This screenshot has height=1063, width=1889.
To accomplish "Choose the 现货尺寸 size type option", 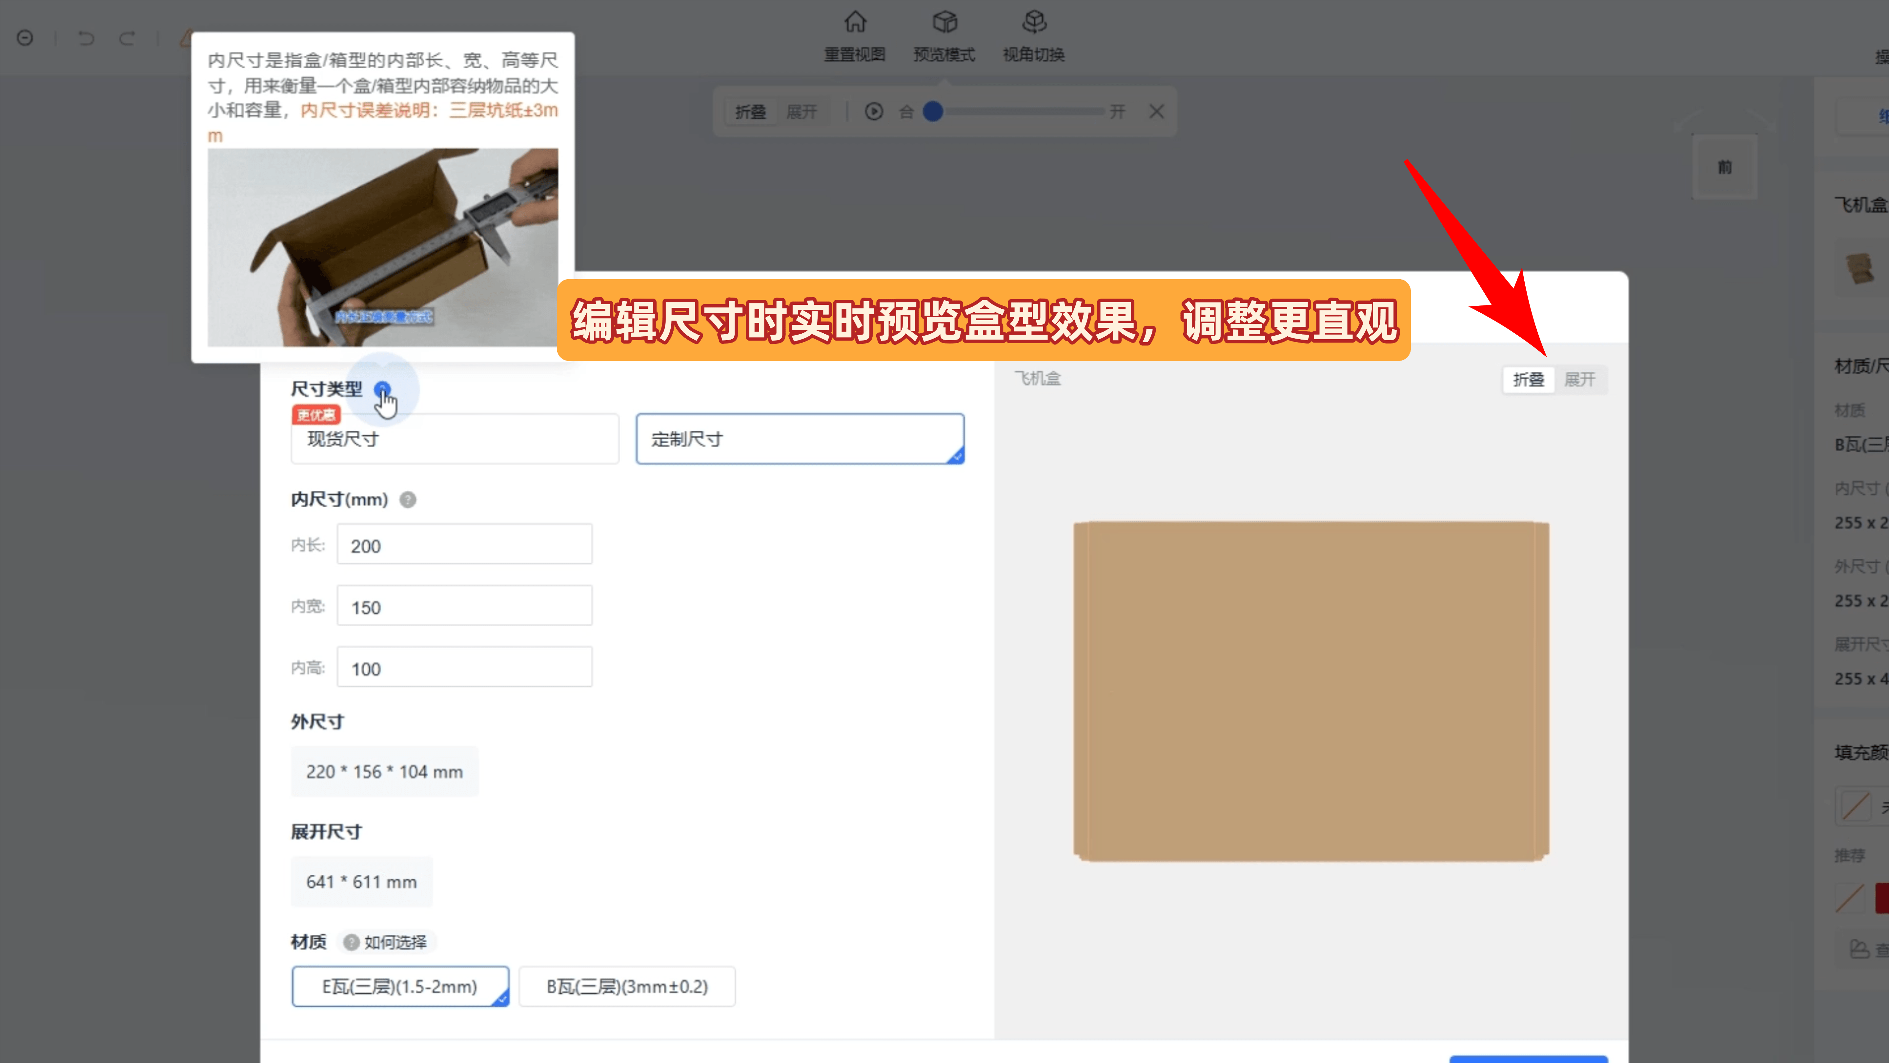I will click(455, 439).
